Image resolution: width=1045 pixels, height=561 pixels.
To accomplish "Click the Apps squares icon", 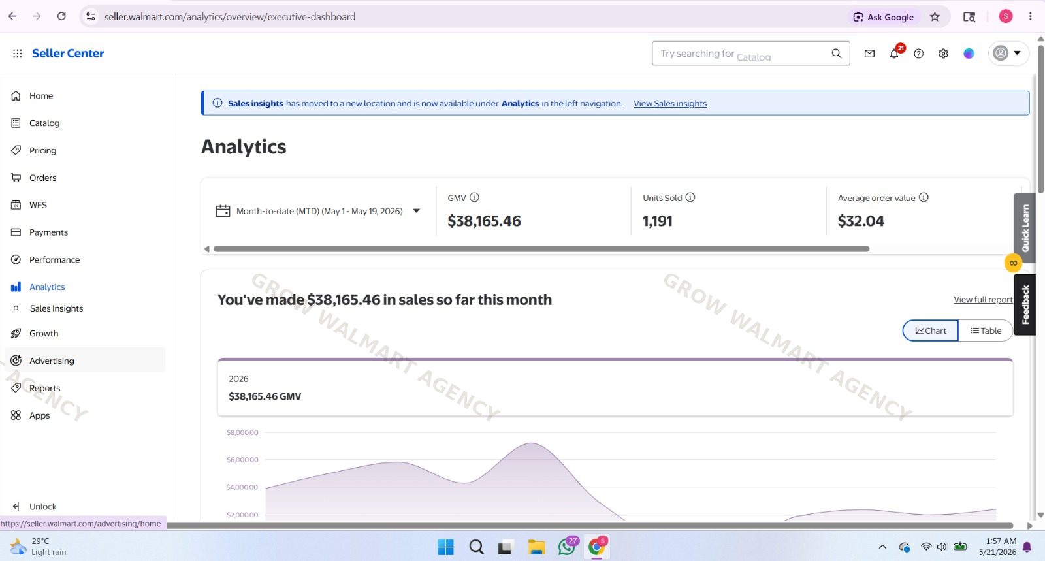I will coord(16,416).
